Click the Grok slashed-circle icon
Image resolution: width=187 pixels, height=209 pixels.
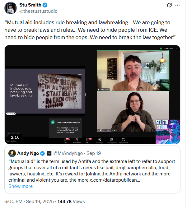169,5
